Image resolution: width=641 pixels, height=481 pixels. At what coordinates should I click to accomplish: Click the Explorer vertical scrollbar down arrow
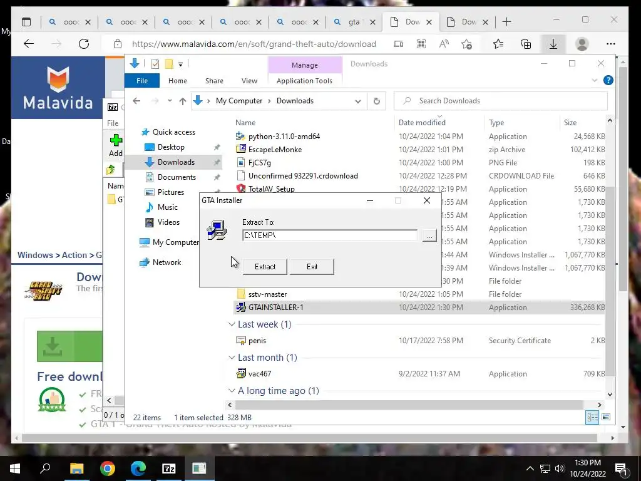click(610, 395)
